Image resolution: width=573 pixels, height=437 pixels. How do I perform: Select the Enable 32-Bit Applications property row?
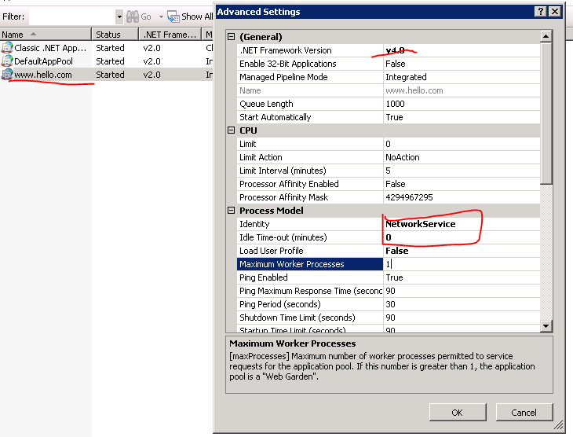[310, 64]
